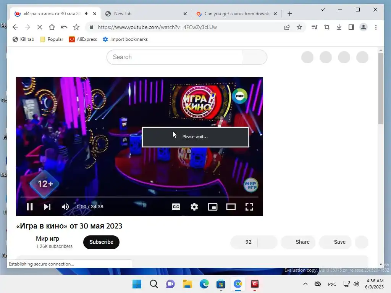This screenshot has width=391, height=293.
Task: Click the Kill tab bookmark
Action: (23, 39)
